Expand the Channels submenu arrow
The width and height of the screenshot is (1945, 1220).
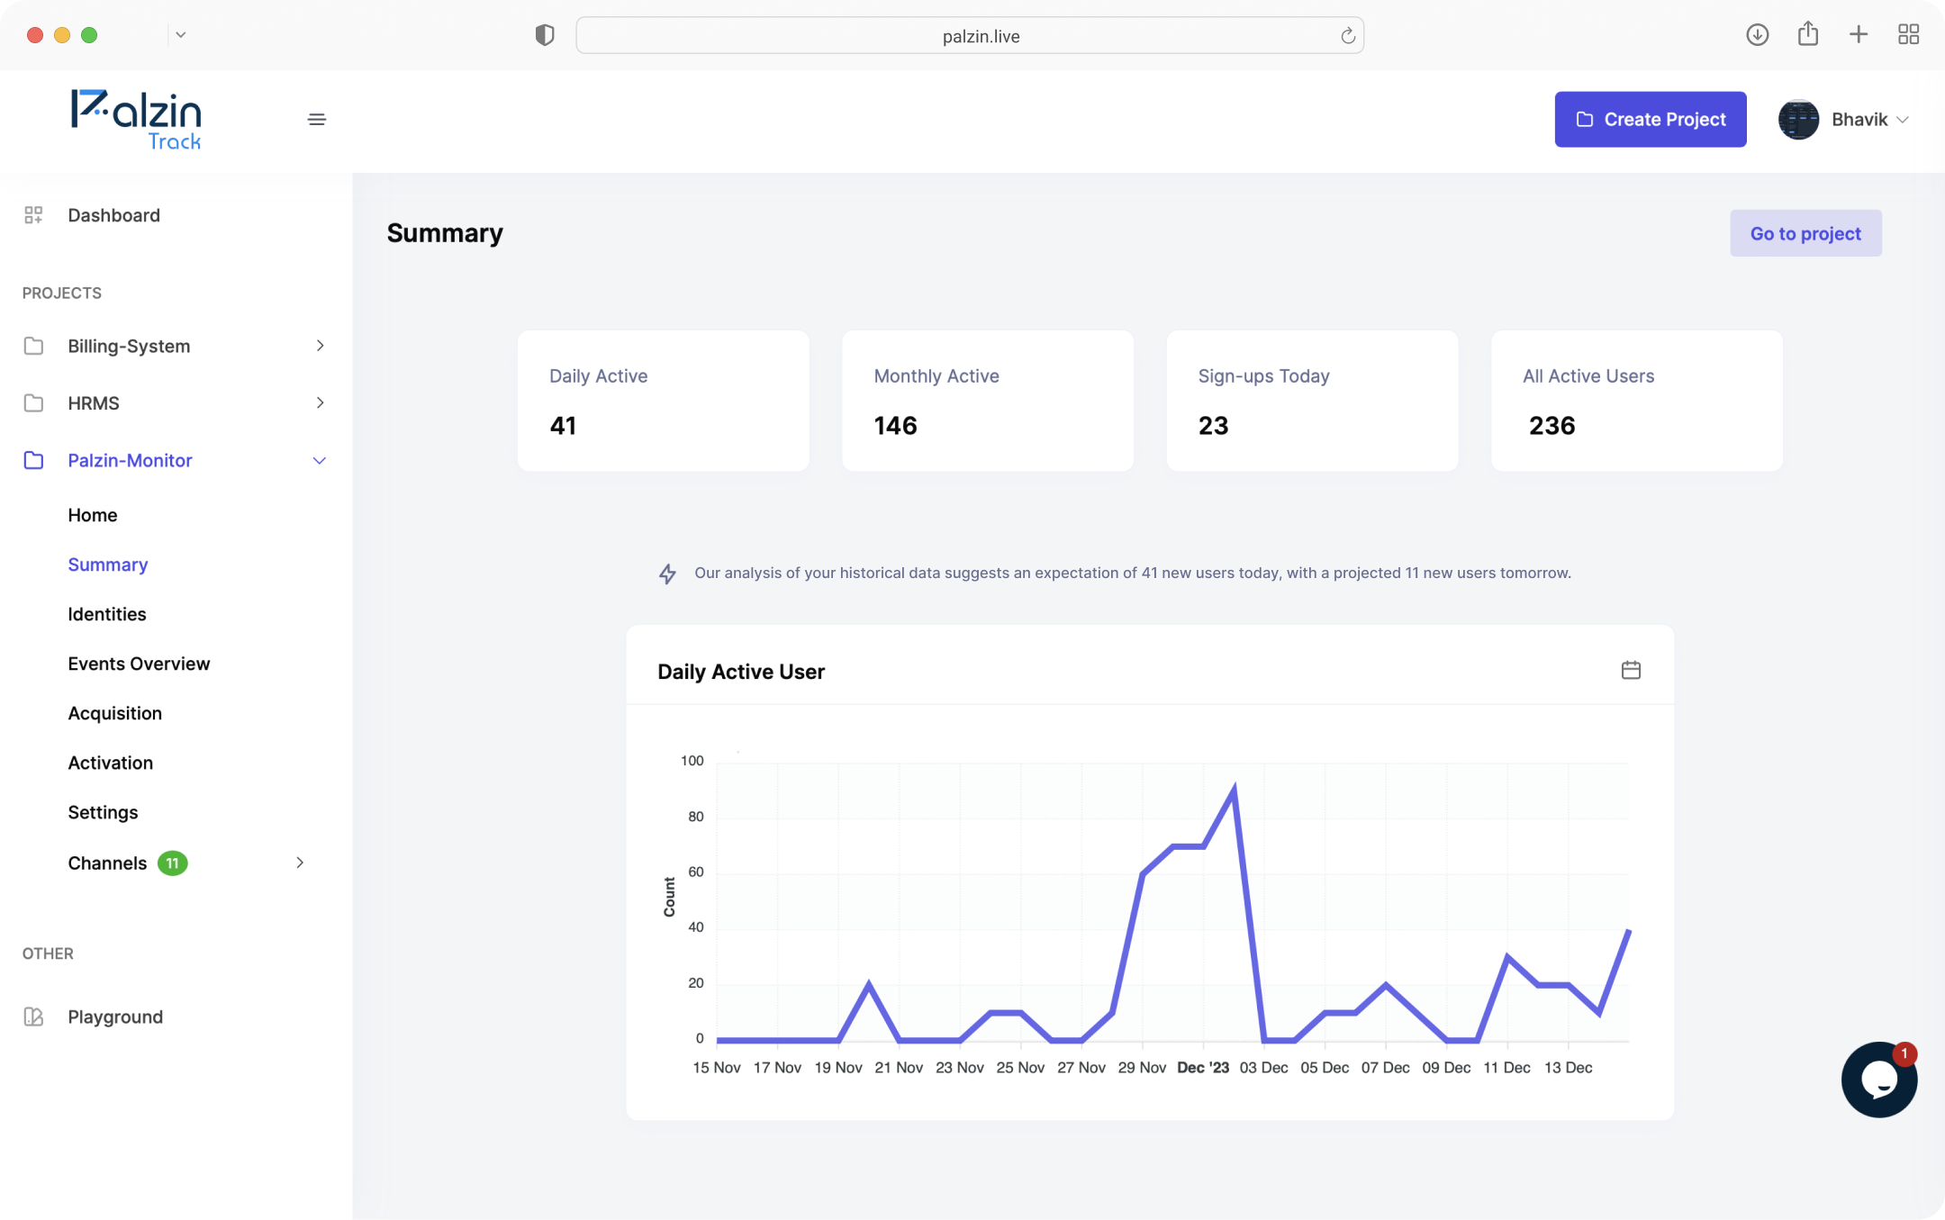click(x=300, y=863)
